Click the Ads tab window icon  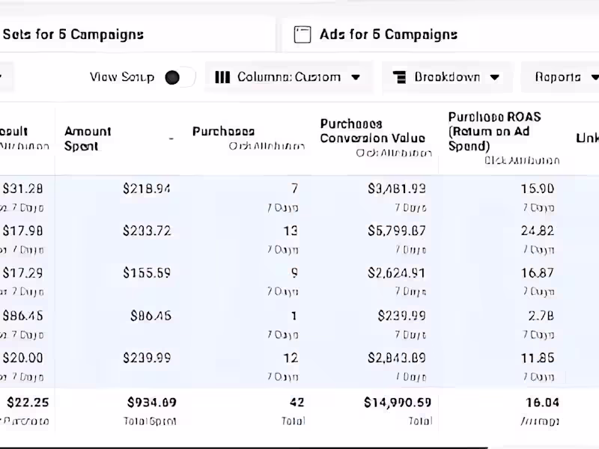click(302, 34)
